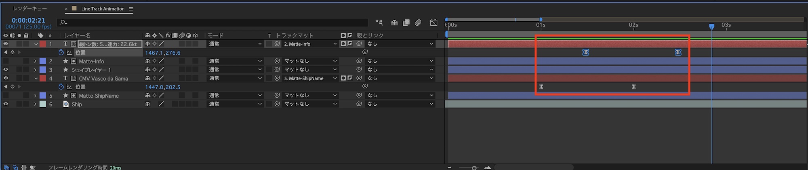Click the position value 1467.1,276.6
808x170 pixels.
[163, 53]
